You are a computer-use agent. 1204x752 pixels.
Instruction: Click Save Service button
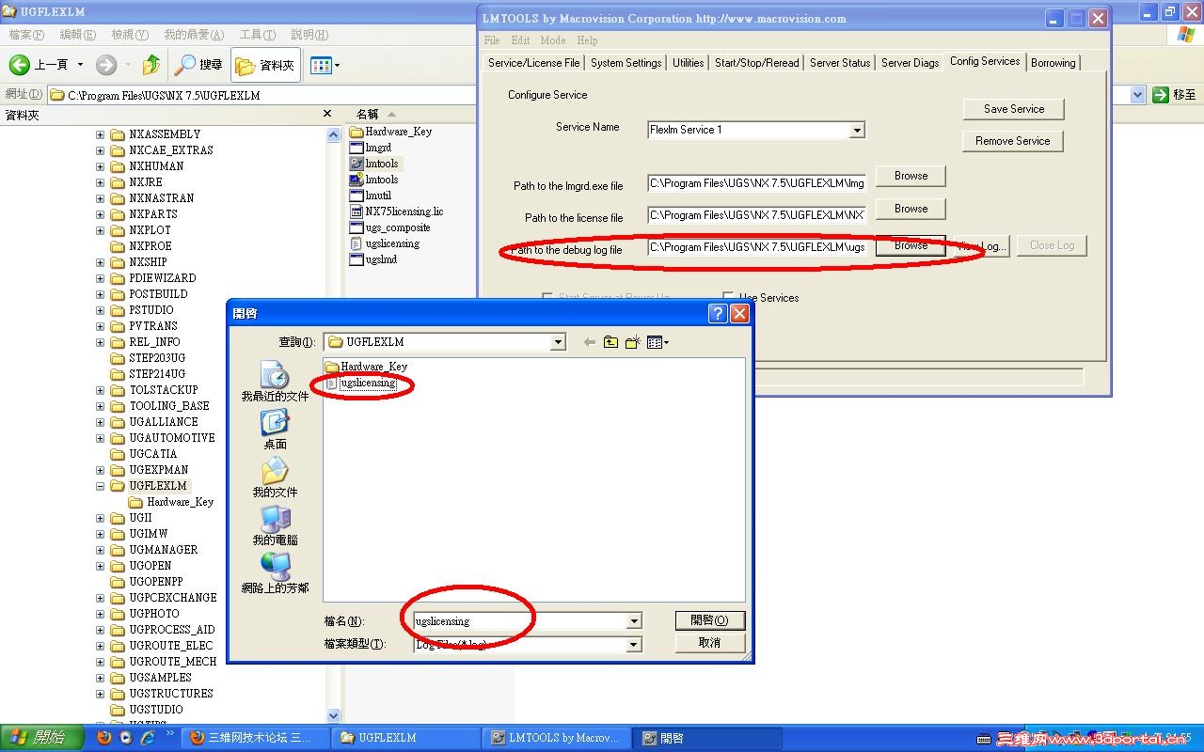(x=1014, y=109)
